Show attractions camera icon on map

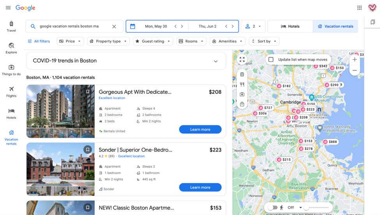tap(242, 94)
